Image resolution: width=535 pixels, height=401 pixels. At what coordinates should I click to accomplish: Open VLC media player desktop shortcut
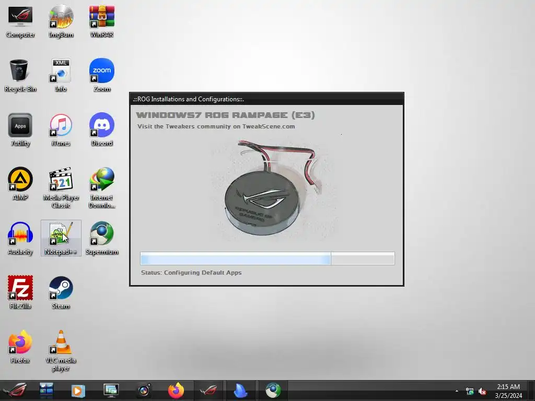[x=61, y=351]
